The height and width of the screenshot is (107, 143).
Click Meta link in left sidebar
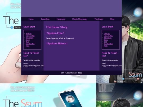coord(28,46)
